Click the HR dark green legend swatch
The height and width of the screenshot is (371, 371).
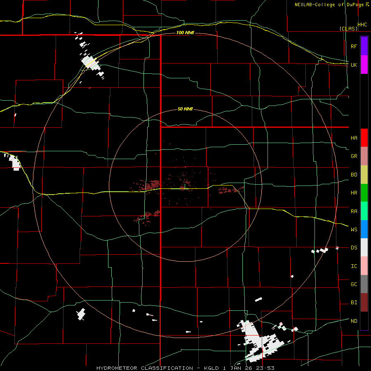(x=364, y=193)
